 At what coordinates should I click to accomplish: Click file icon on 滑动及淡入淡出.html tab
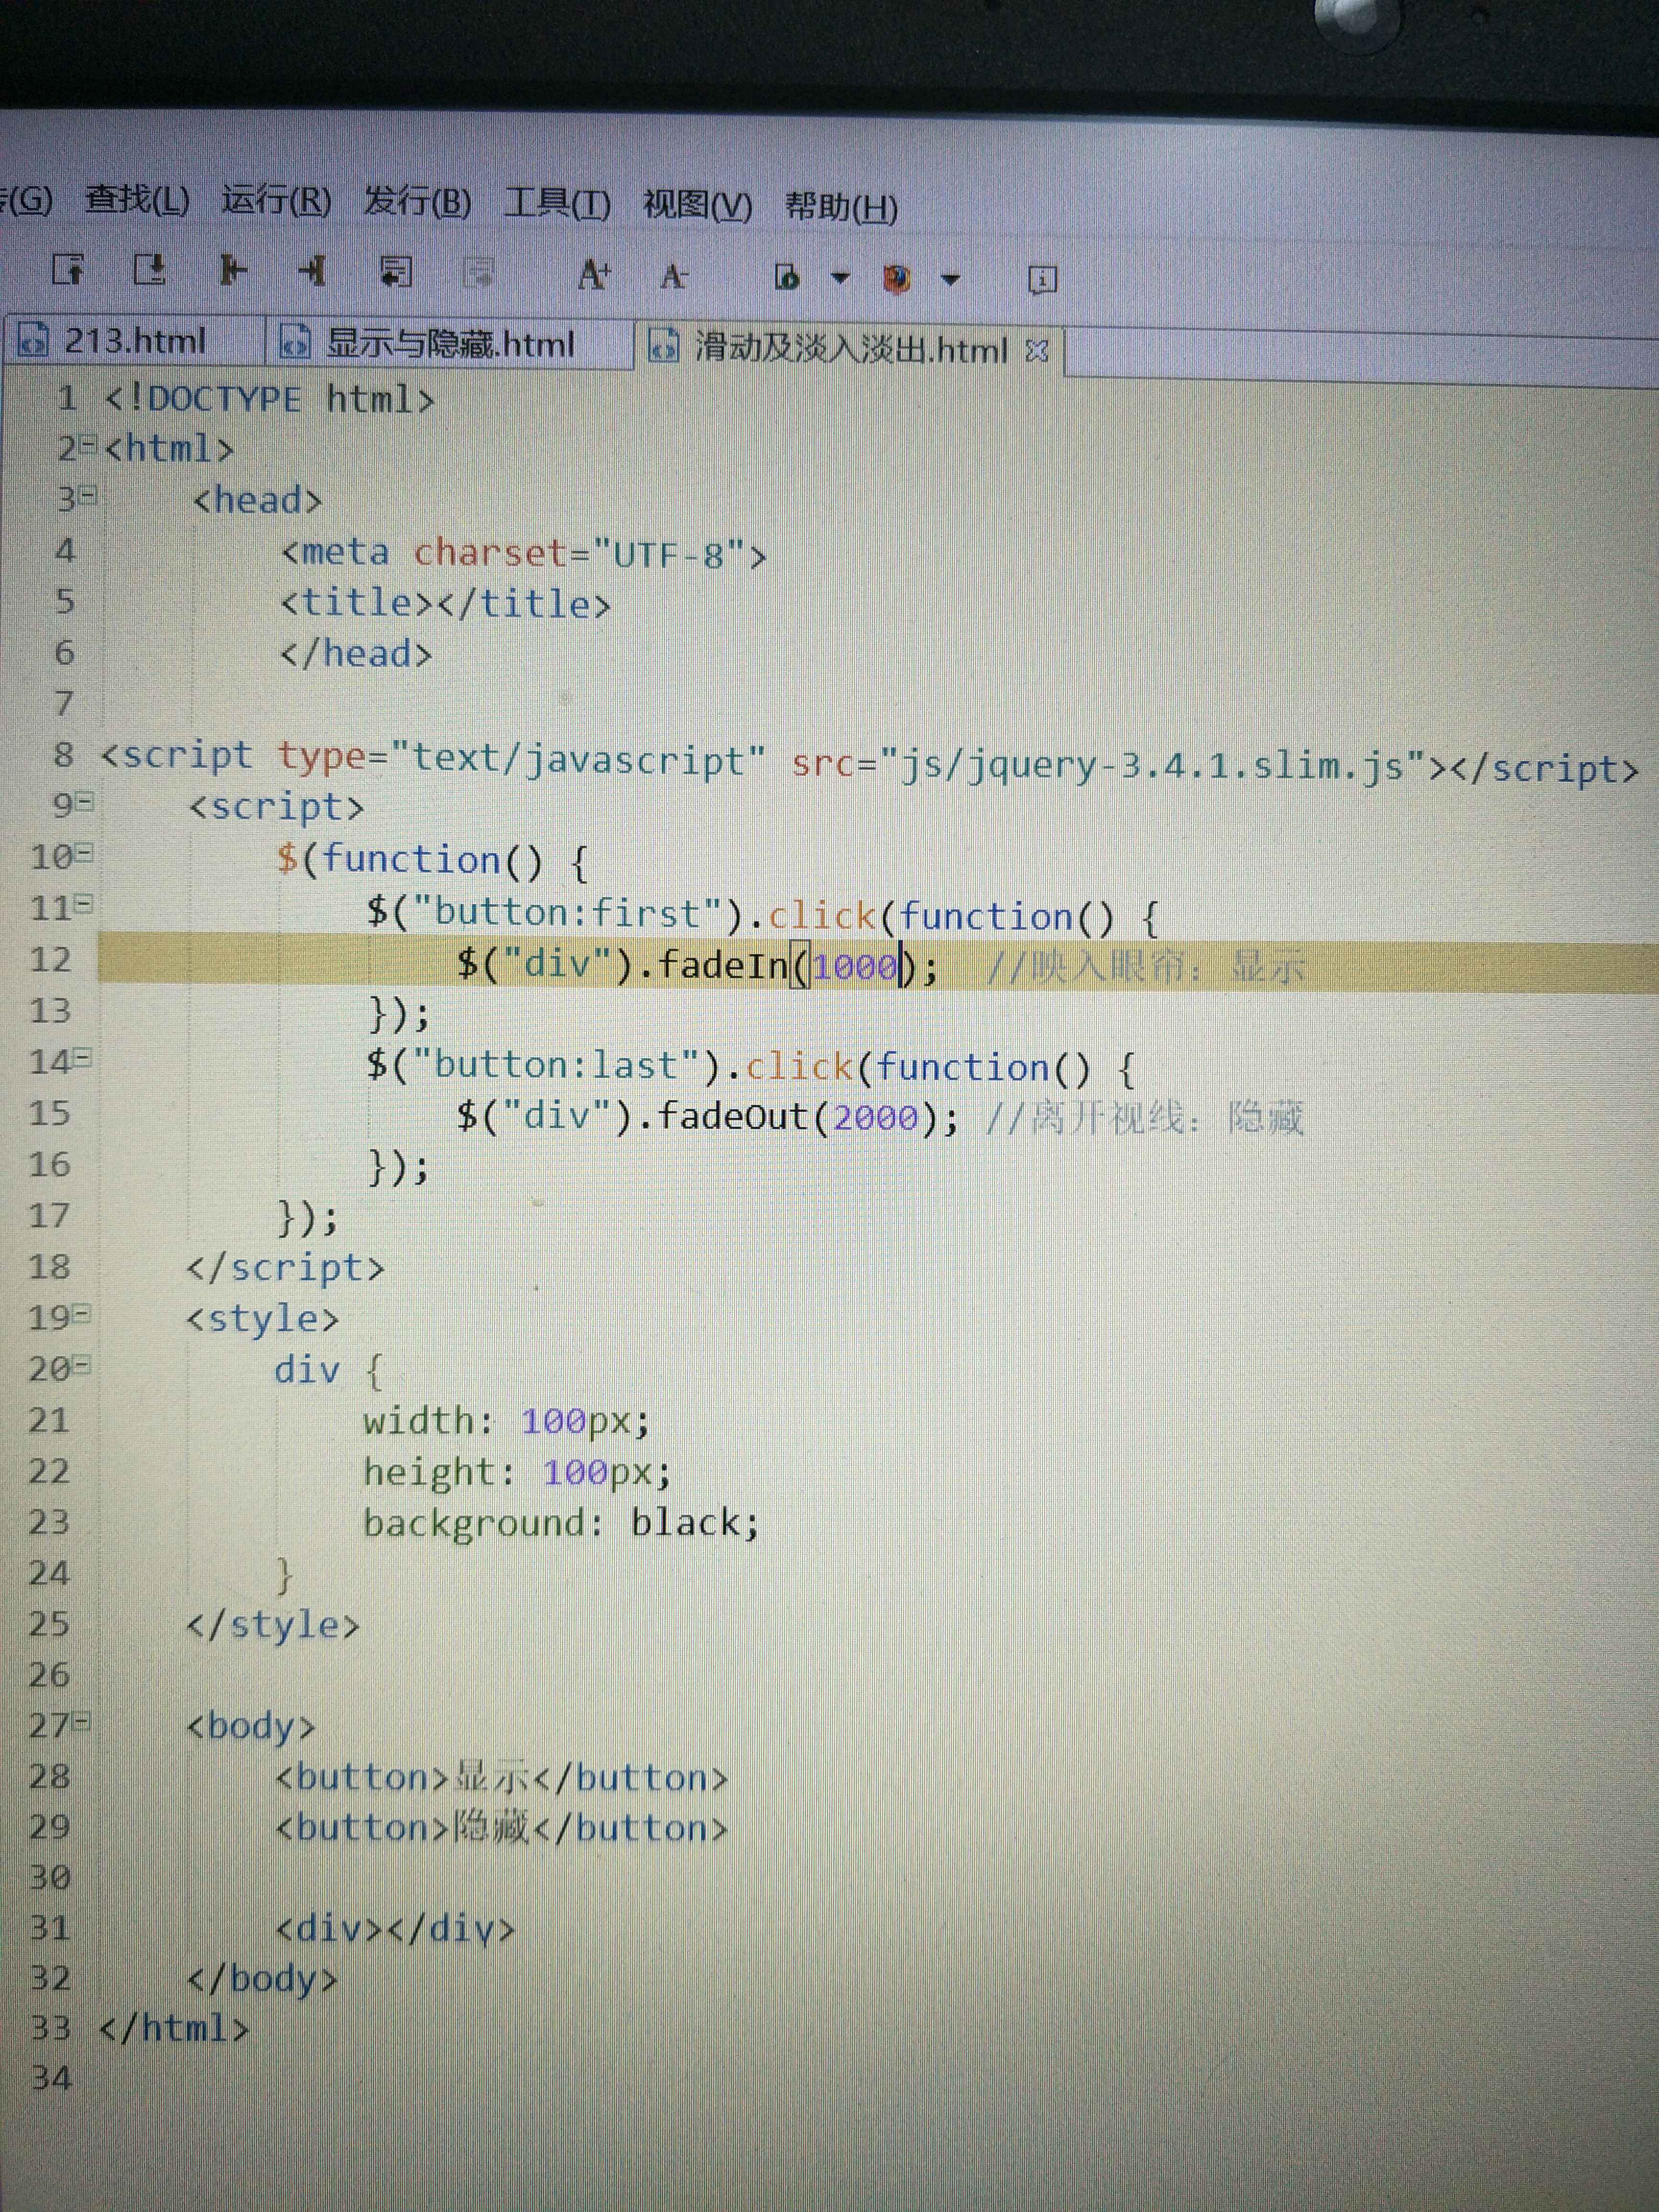point(663,347)
